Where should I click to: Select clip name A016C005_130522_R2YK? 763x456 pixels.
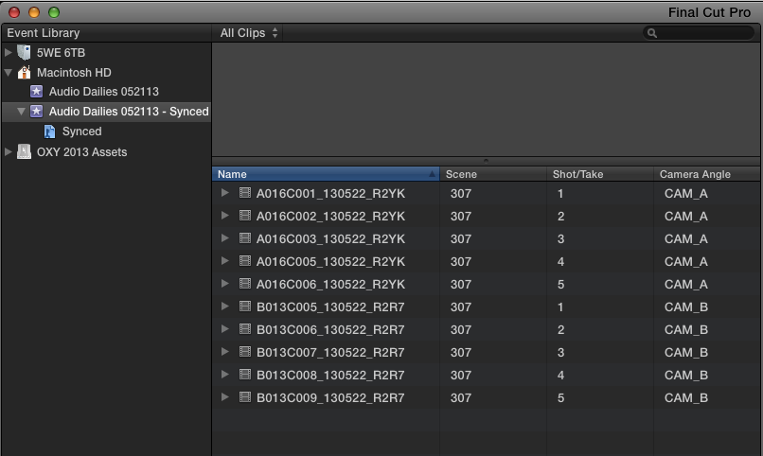330,262
